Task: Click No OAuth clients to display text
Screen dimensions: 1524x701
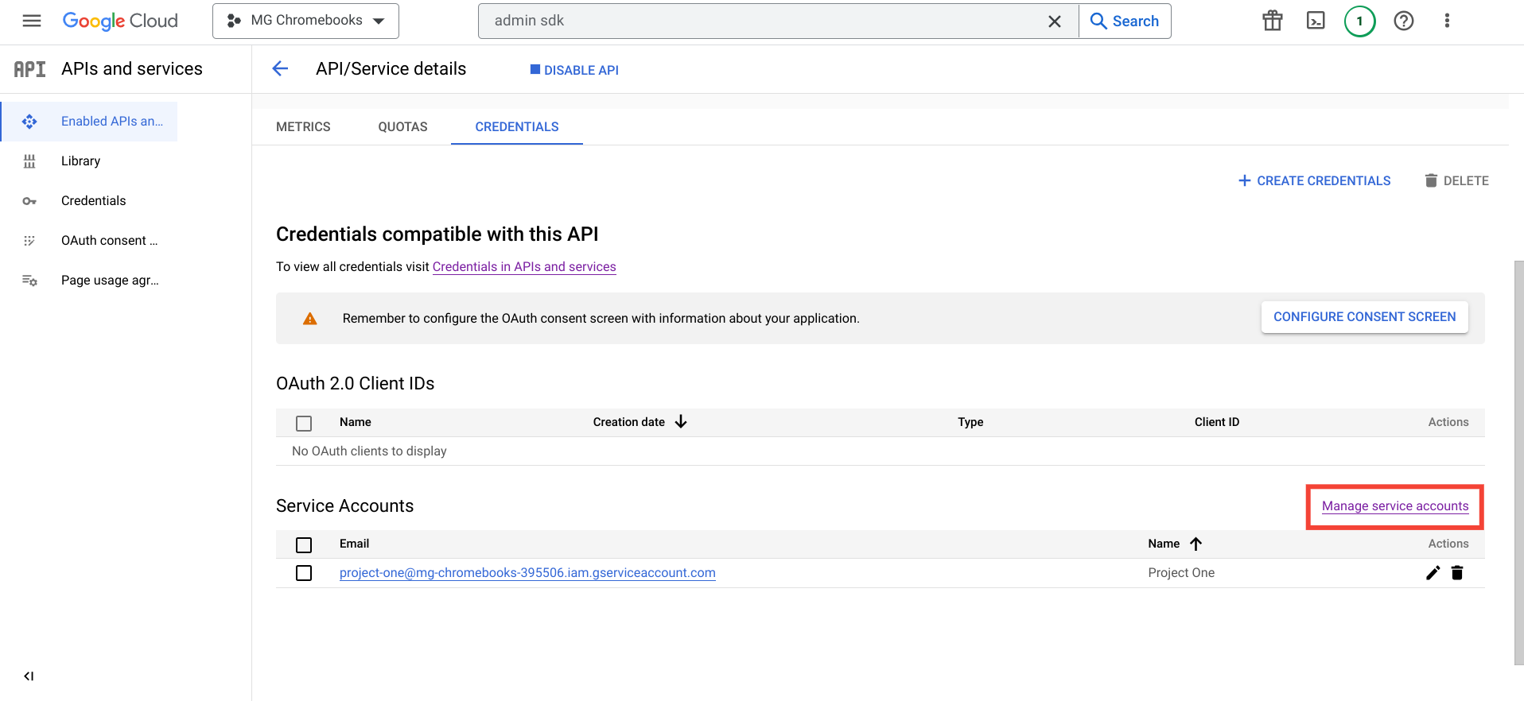Action: click(x=369, y=451)
